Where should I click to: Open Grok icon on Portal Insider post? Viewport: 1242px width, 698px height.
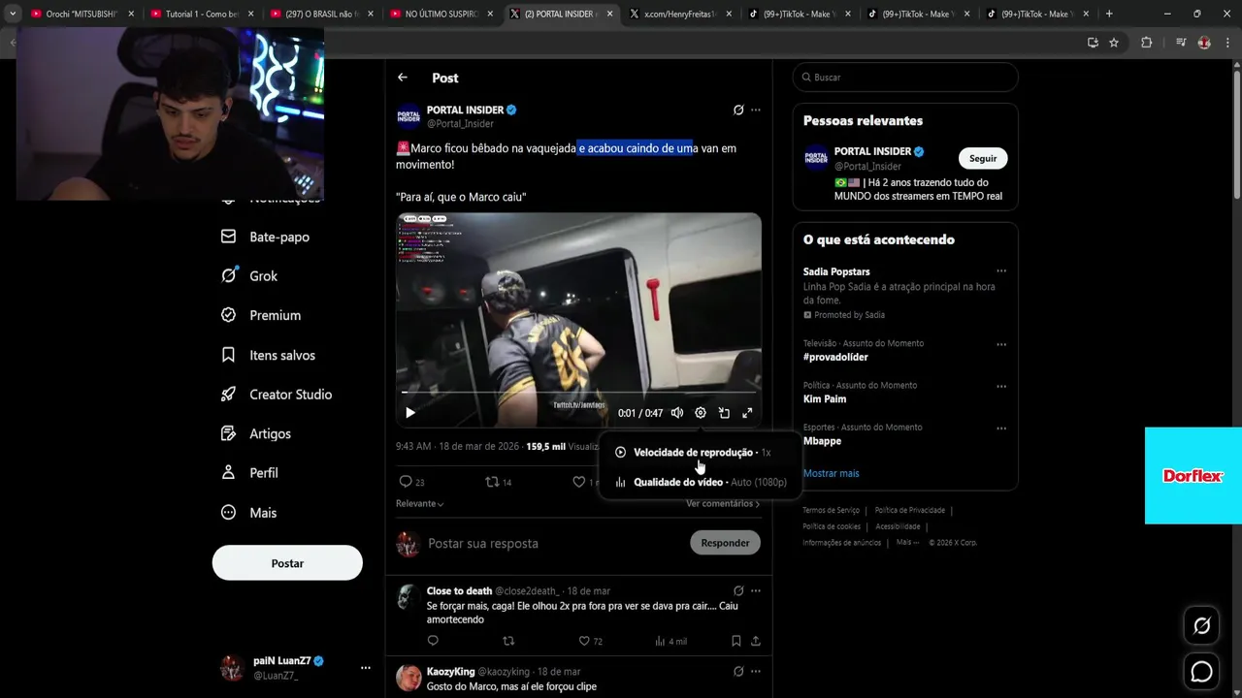[738, 110]
